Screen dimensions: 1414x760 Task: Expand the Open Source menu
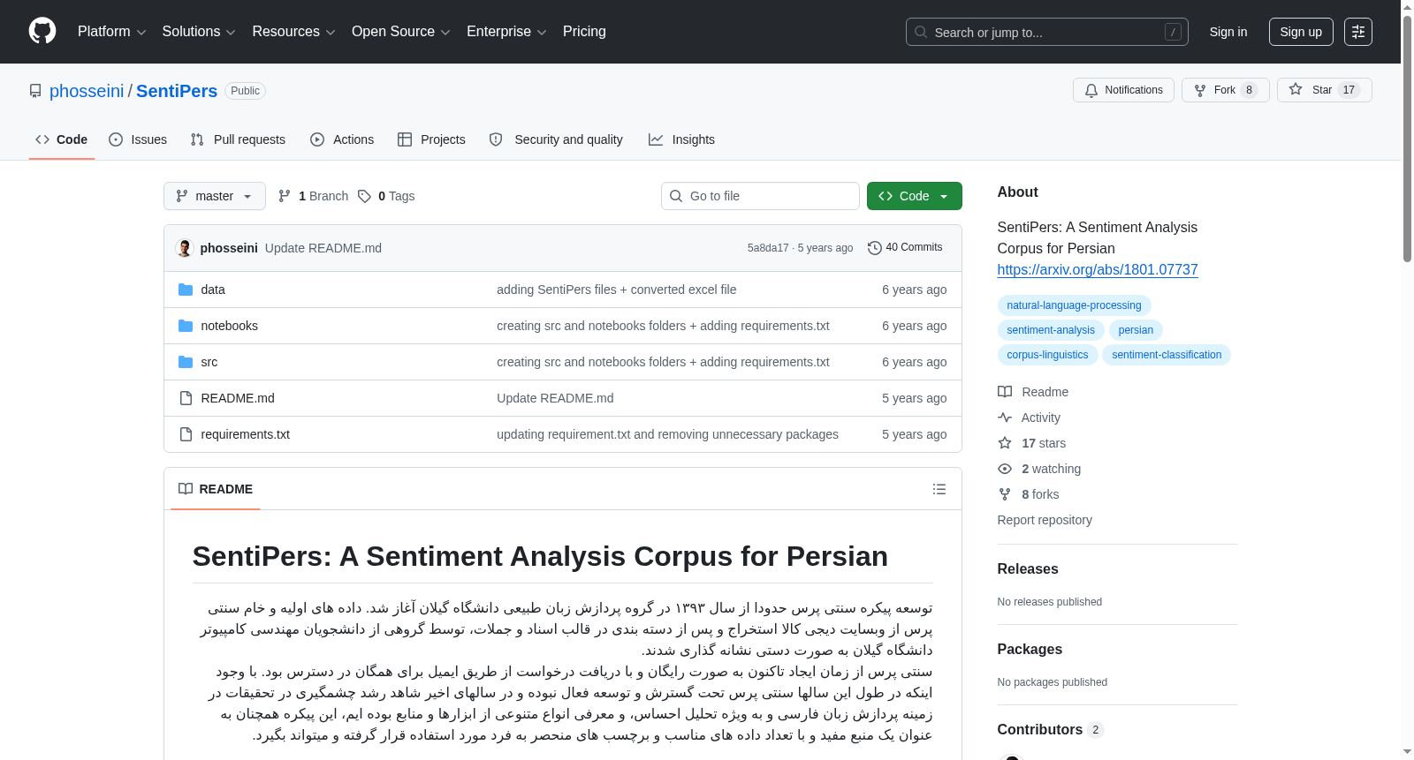point(401,32)
